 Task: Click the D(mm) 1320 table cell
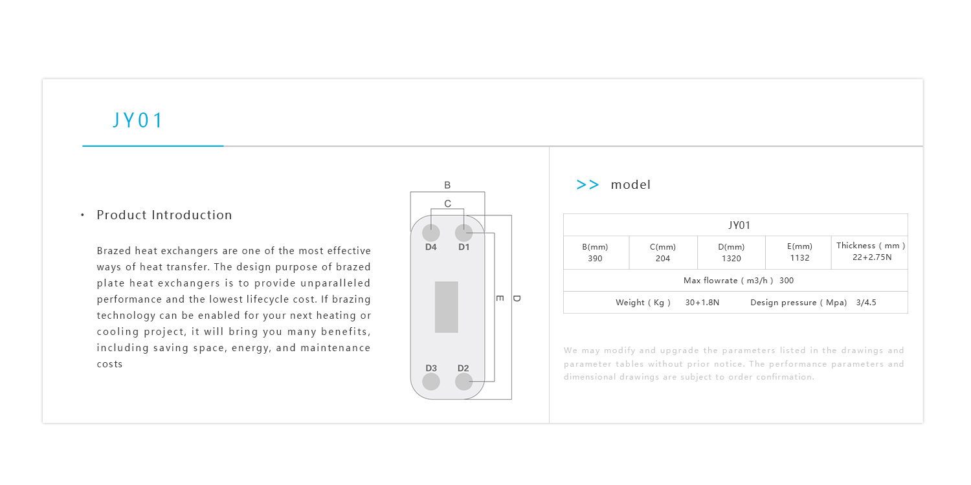pyautogui.click(x=731, y=253)
